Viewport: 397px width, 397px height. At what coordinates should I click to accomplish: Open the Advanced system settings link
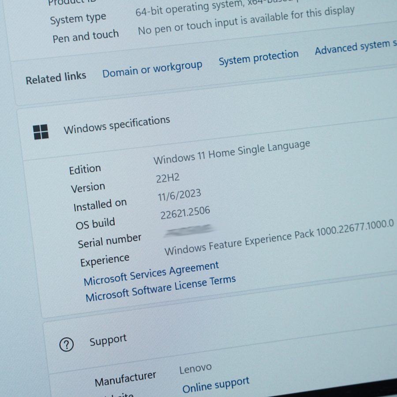(356, 47)
